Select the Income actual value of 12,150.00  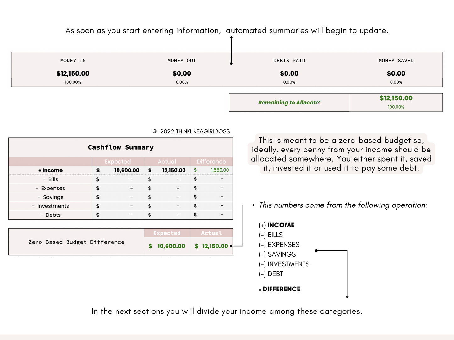point(174,170)
